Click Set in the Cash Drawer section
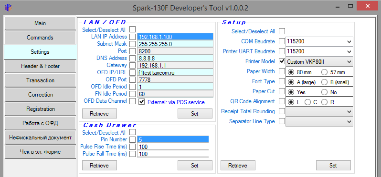381x177 pixels. point(195,166)
